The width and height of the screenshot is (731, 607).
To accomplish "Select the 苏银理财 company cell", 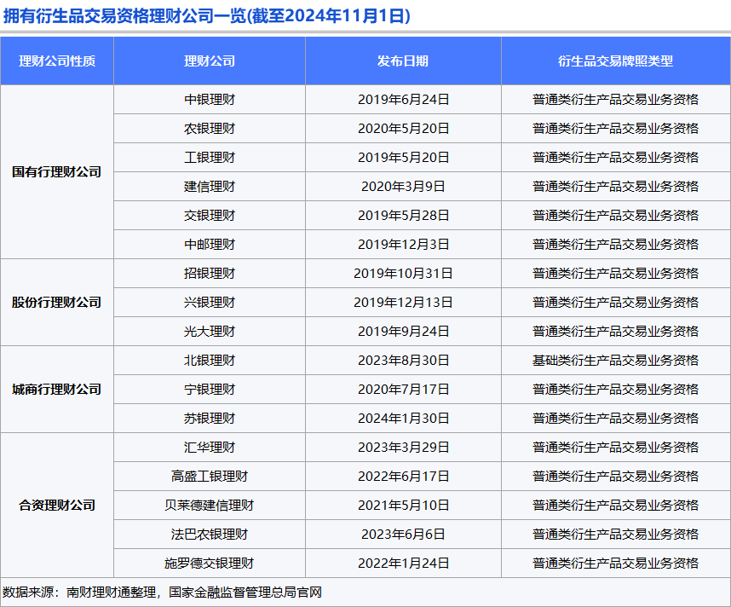I will click(210, 419).
